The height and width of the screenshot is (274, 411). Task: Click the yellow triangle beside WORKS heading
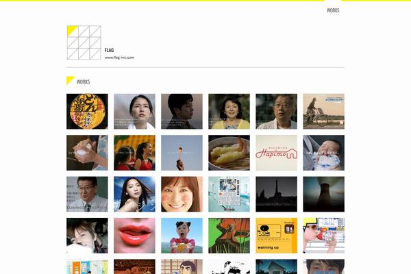click(x=71, y=80)
